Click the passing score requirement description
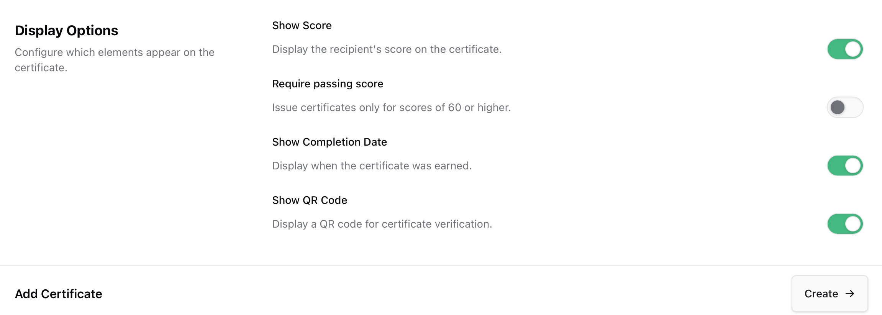Screen dimensions: 882x315 coord(391,107)
